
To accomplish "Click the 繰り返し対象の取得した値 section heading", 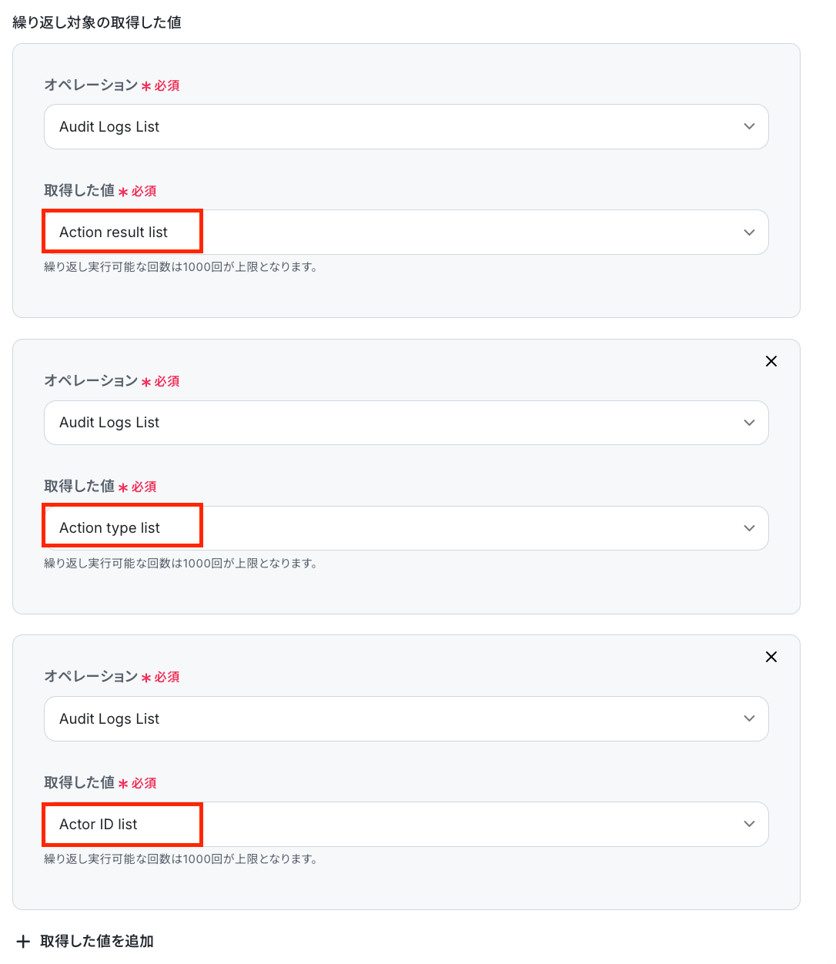I will (97, 22).
